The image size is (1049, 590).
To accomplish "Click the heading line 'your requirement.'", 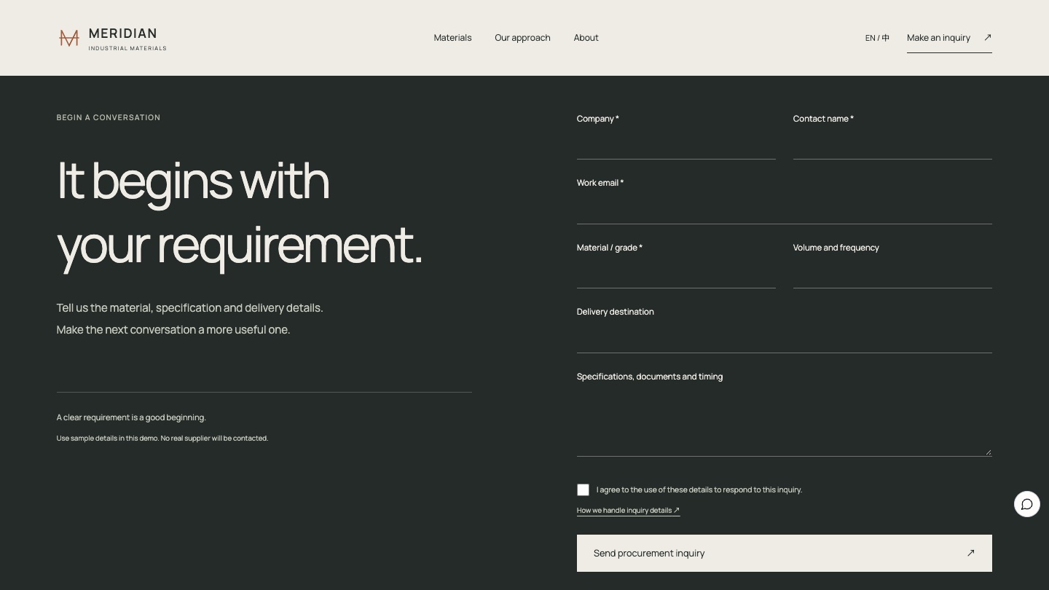I will 240,245.
